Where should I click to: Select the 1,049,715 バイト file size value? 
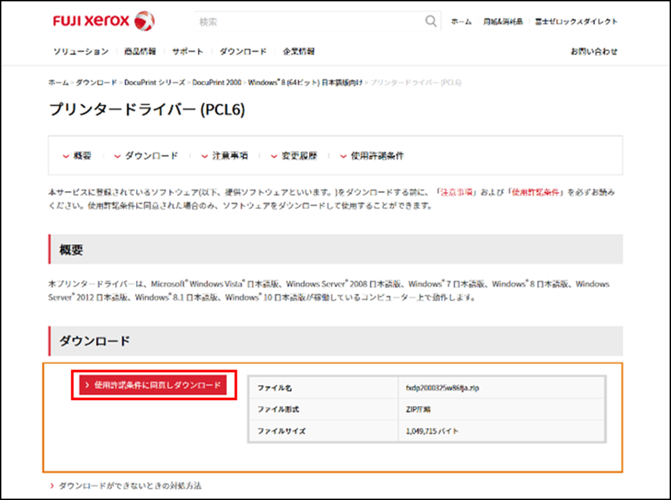(432, 431)
